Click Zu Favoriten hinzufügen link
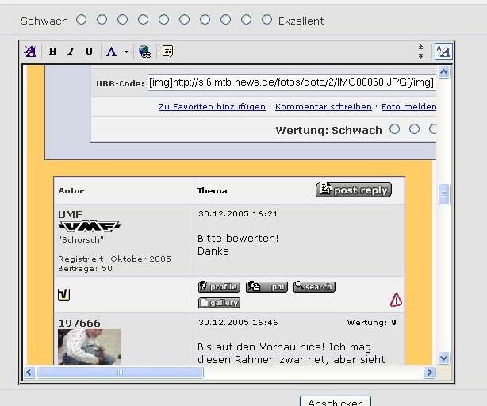This screenshot has height=406, width=487. tap(213, 106)
